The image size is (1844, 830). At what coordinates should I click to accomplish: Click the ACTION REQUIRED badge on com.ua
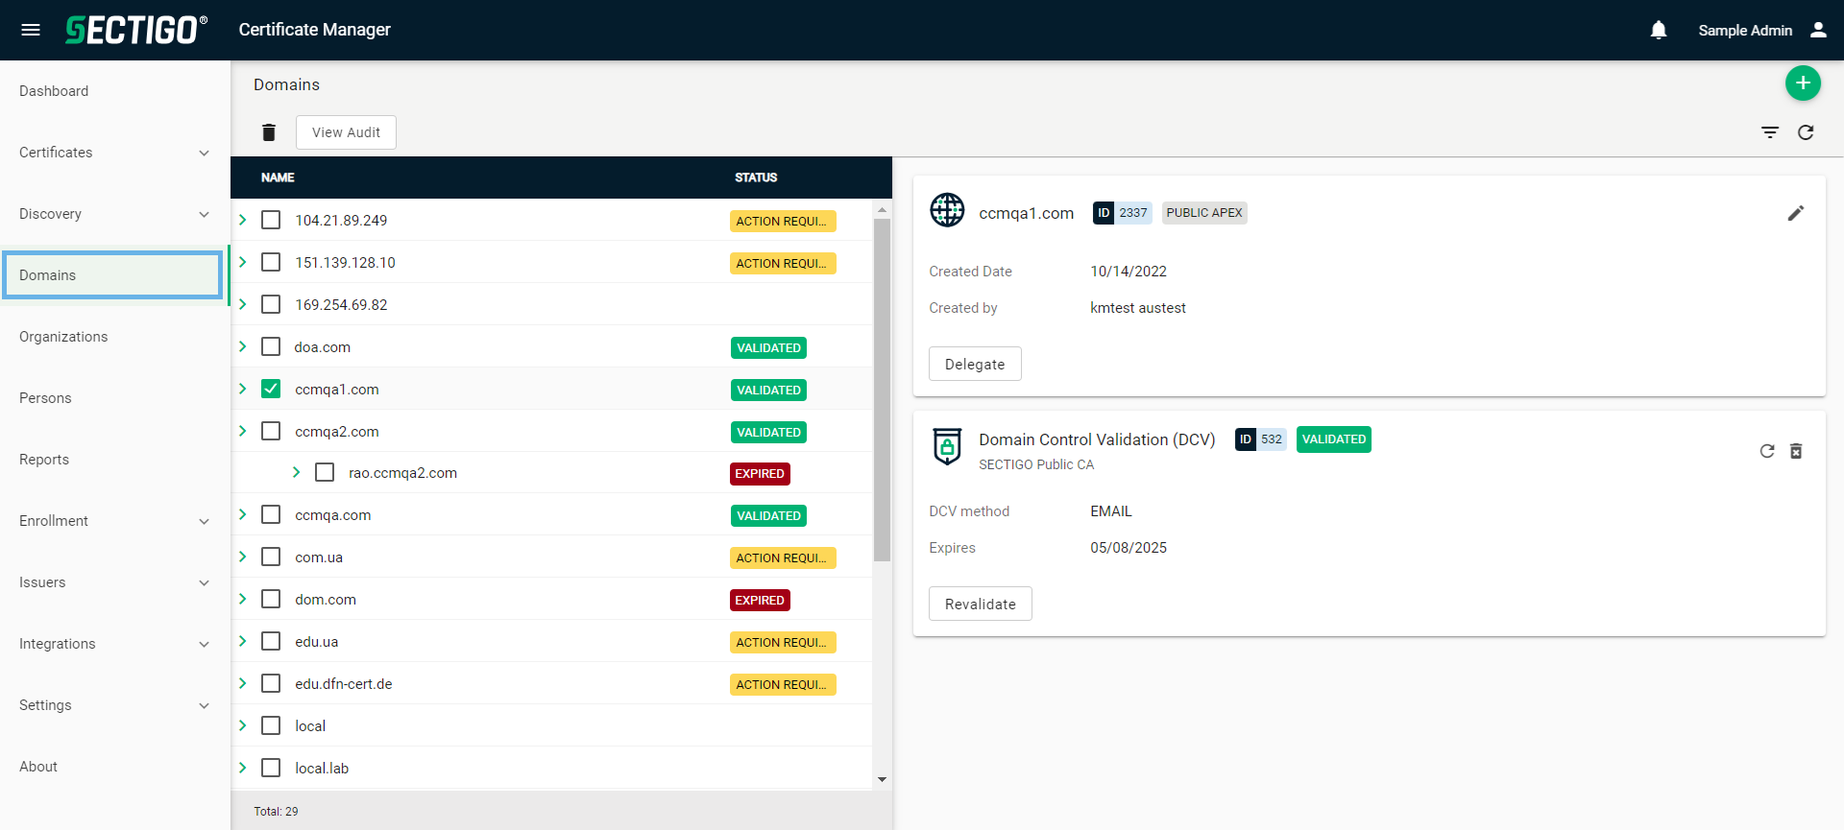[783, 558]
